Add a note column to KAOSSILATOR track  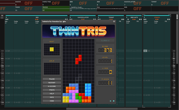tap(72, 19)
